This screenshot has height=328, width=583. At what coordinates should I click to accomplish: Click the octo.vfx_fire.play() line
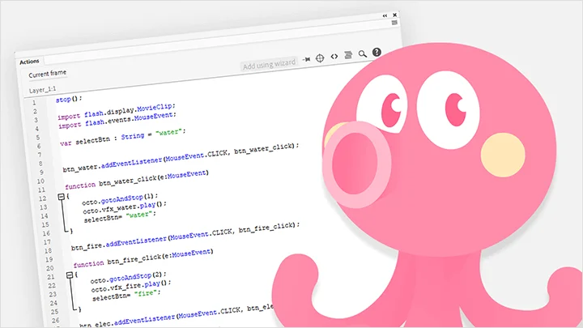(131, 286)
